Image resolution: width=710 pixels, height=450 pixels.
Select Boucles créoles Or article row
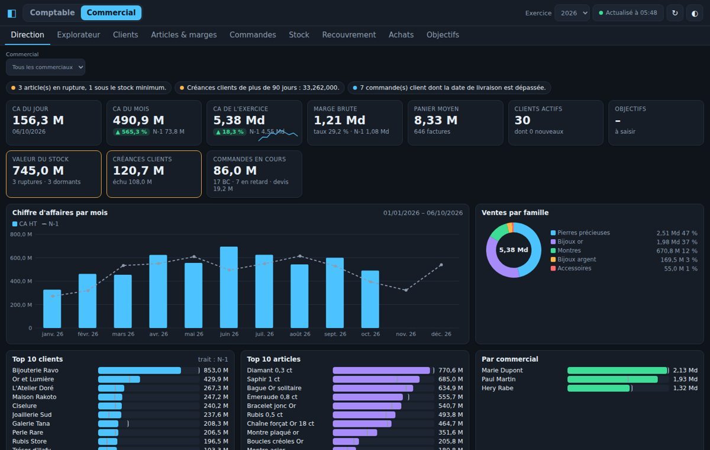pos(355,442)
